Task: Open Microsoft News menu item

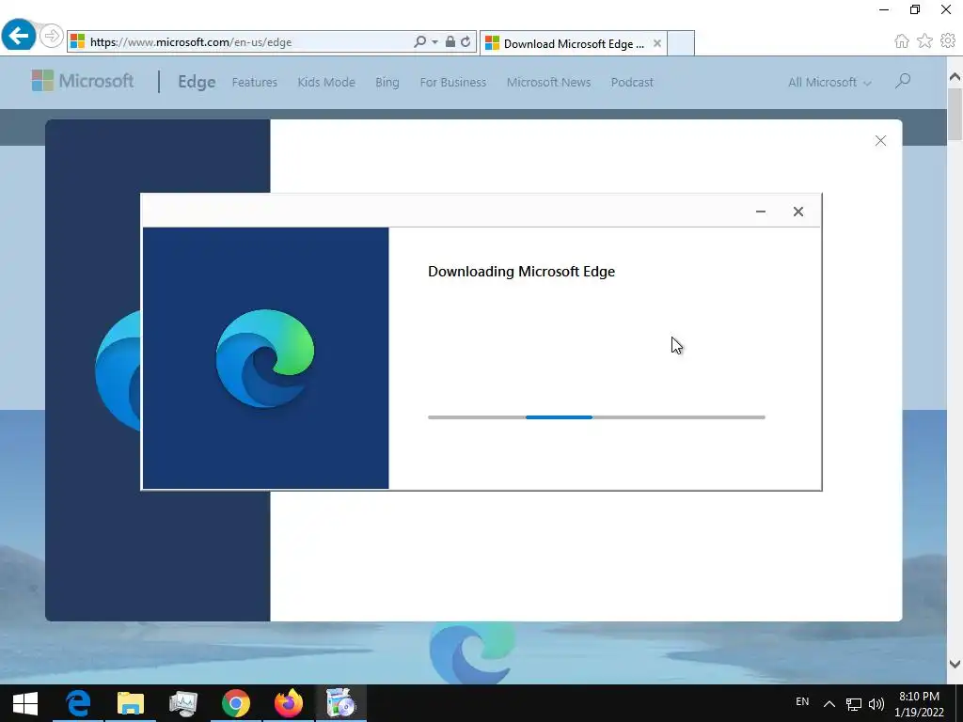Action: [548, 83]
